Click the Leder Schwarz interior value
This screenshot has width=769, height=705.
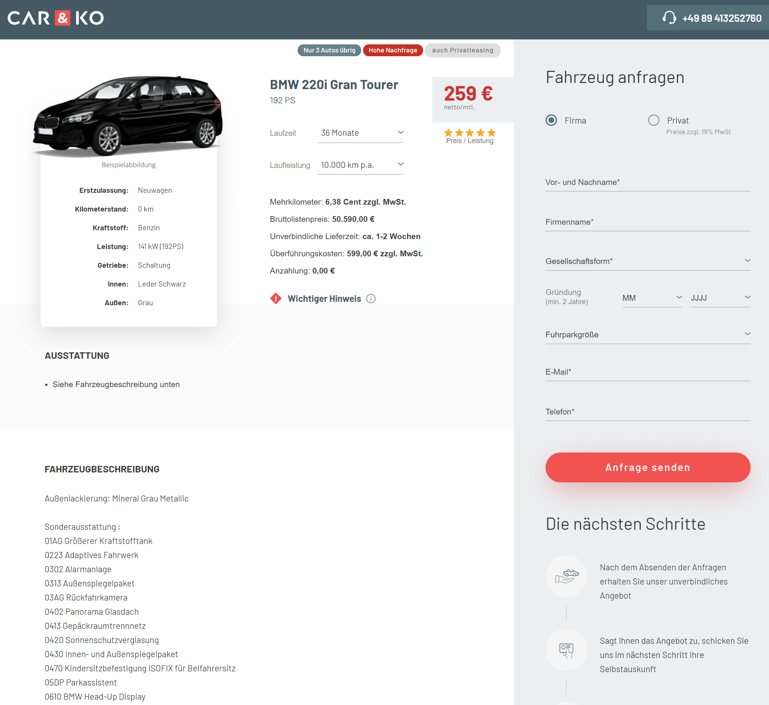coord(162,284)
